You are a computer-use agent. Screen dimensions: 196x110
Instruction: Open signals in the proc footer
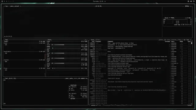click(119, 105)
